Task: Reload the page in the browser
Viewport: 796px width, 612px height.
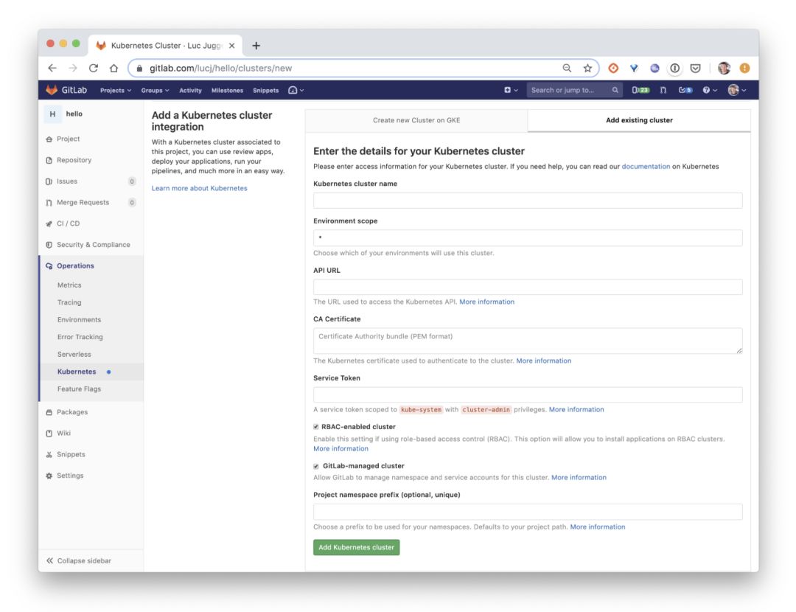Action: tap(94, 68)
